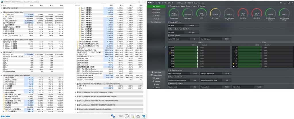Collapse the Memory Control section chevron
This screenshot has height=119, width=294.
169,84
